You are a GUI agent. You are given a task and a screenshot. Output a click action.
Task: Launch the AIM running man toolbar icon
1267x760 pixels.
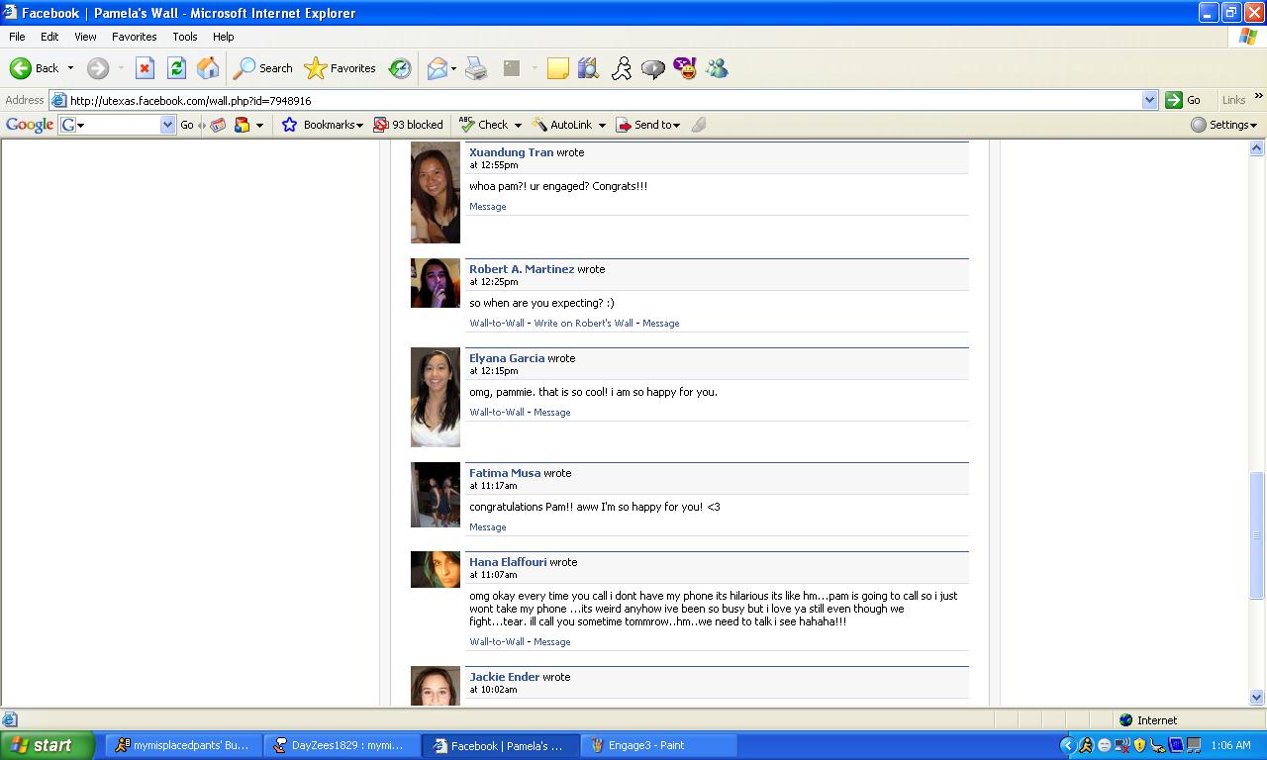621,68
